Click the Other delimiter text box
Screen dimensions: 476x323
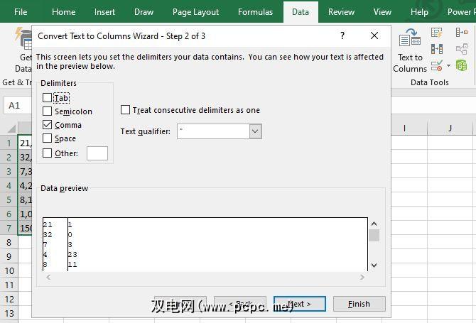(x=97, y=153)
